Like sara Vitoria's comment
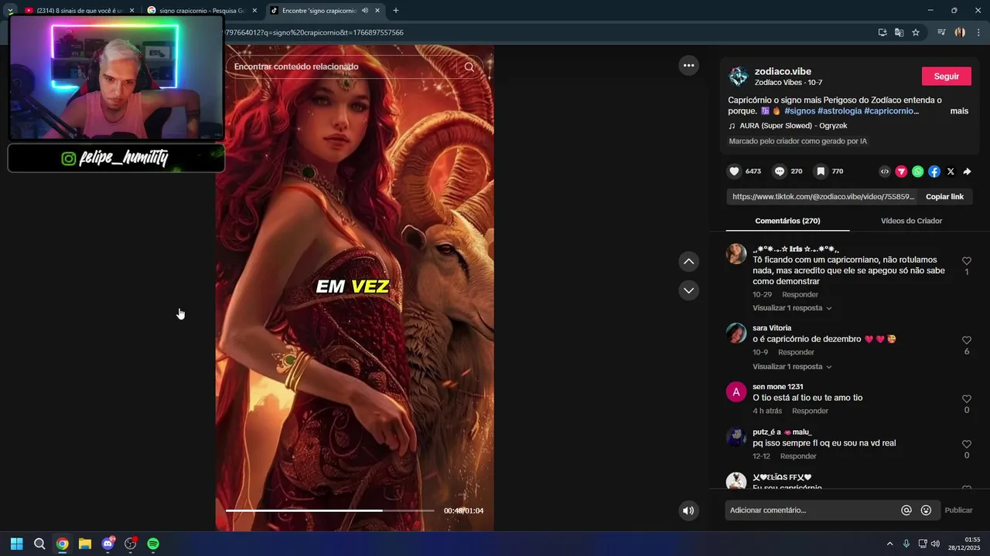990x556 pixels. 966,340
